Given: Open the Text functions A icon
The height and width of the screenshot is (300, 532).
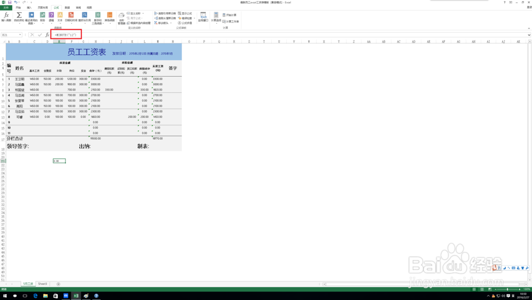Looking at the screenshot, I should pyautogui.click(x=60, y=17).
